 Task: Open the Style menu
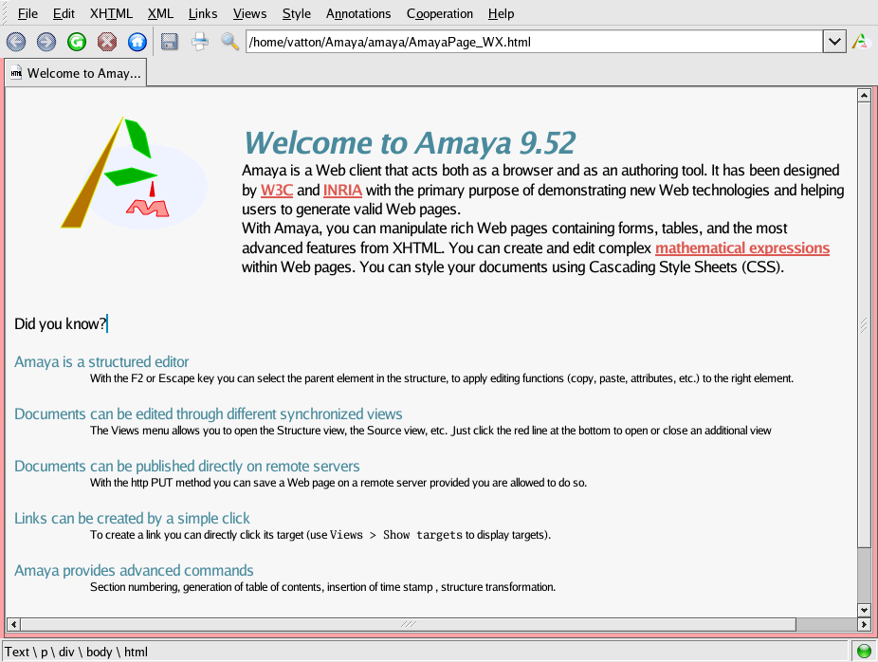296,13
